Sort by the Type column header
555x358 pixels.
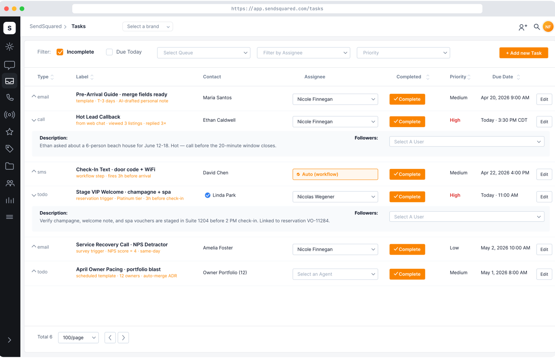coord(46,77)
